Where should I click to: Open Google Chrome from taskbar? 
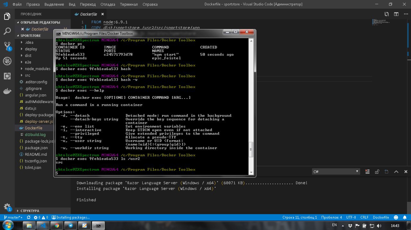(x=57, y=226)
